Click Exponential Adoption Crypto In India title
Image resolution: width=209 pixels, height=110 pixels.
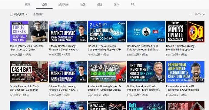click(x=182, y=88)
